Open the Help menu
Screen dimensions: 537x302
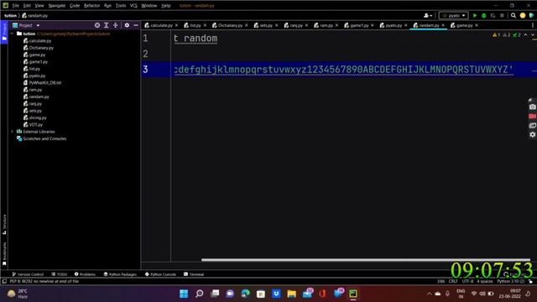pos(166,6)
